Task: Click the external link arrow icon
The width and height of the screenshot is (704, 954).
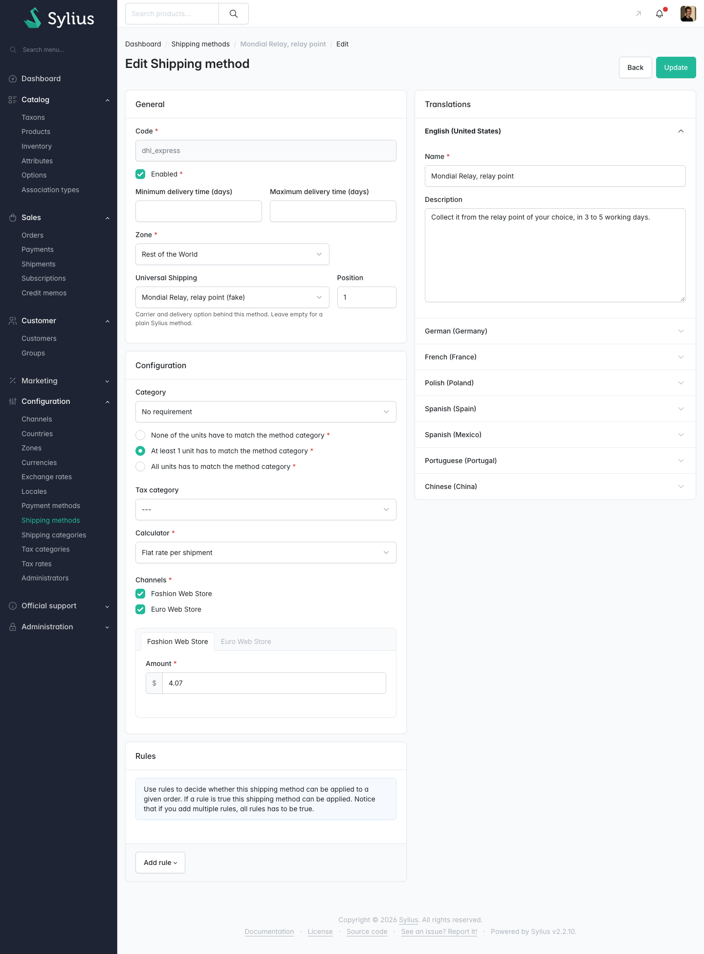Action: click(638, 14)
